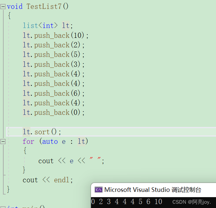Image resolution: width=216 pixels, height=208 pixels.
Task: Collapse the for loop outline box
Action: (3, 142)
